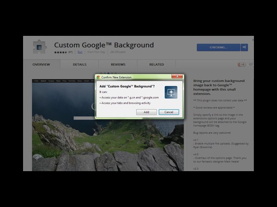Close the Confirm New Extension dialog
The image size is (277, 207).
click(177, 76)
